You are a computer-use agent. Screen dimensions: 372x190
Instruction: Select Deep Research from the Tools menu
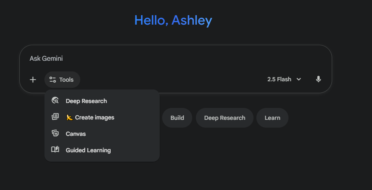[86, 101]
